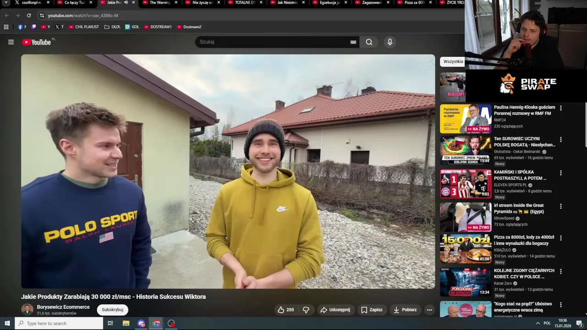
Task: Close the Pizza za 800 tab
Action: pyautogui.click(x=431, y=3)
